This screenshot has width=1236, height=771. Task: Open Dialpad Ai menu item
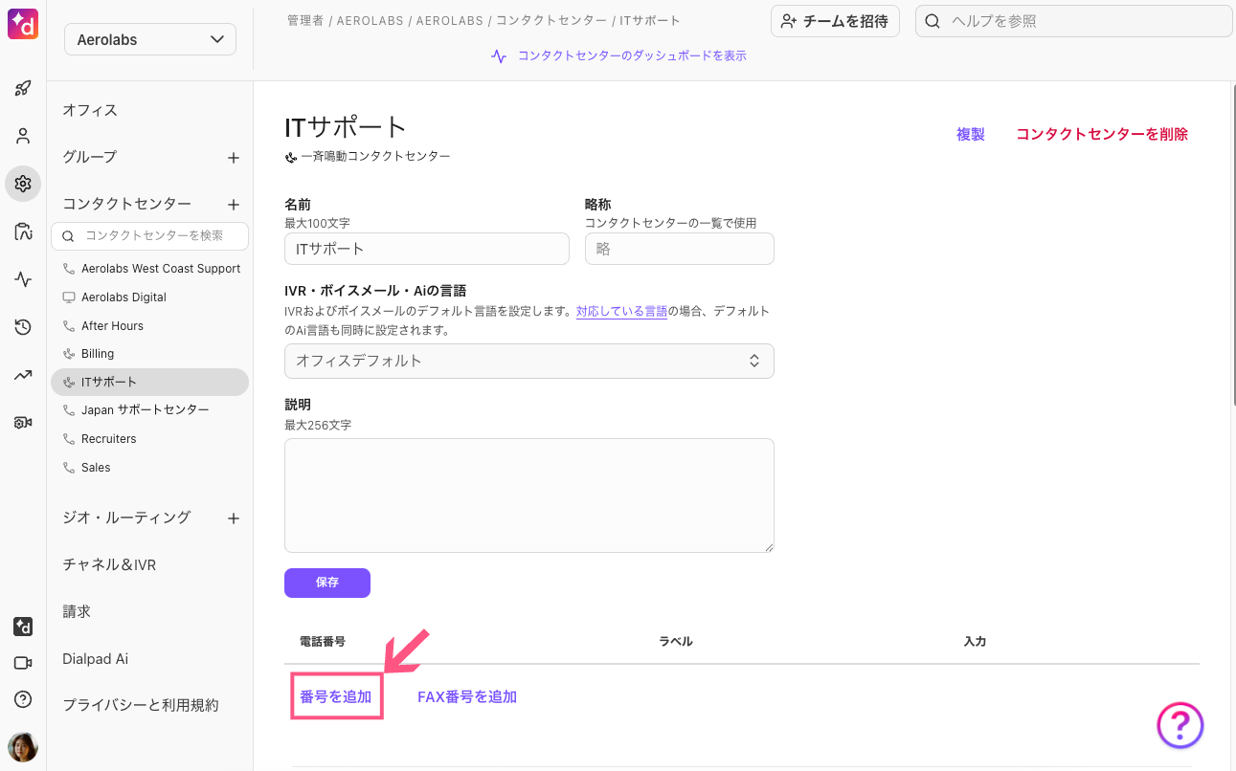pos(95,659)
